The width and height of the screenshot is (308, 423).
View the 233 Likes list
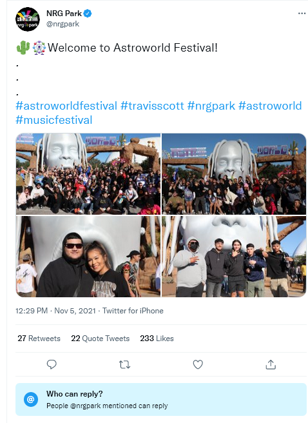tap(157, 339)
